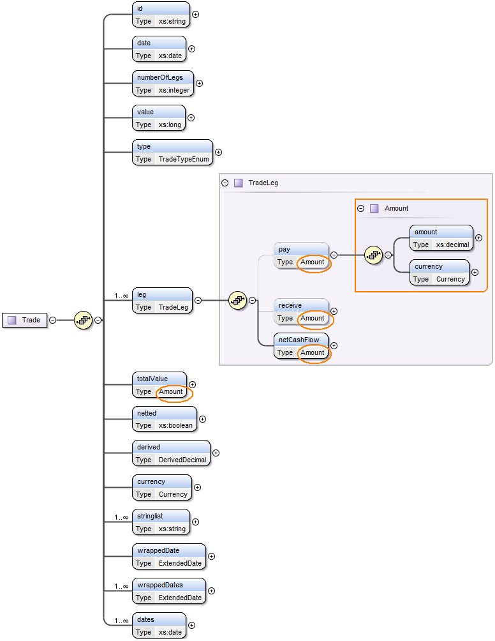Click the ExtendedDate type on wrappedDate
Screen dimensions: 495x641
[180, 563]
